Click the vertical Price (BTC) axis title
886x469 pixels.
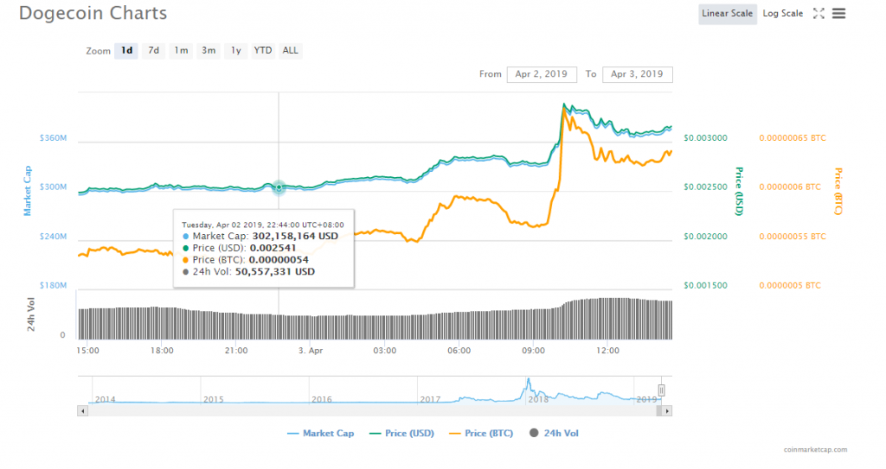[838, 192]
